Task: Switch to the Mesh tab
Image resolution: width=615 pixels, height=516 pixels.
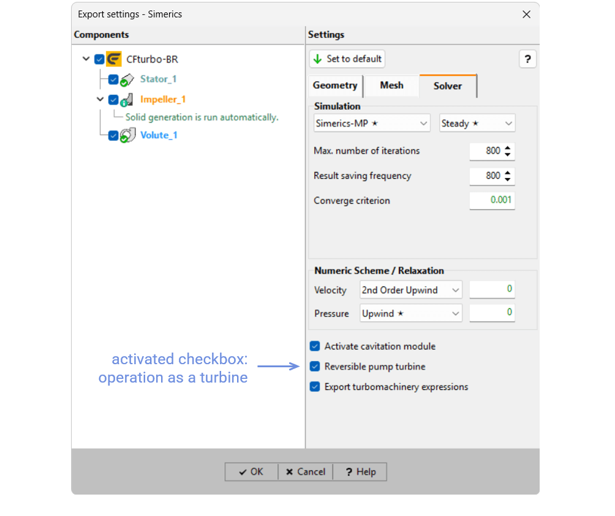Action: 391,86
